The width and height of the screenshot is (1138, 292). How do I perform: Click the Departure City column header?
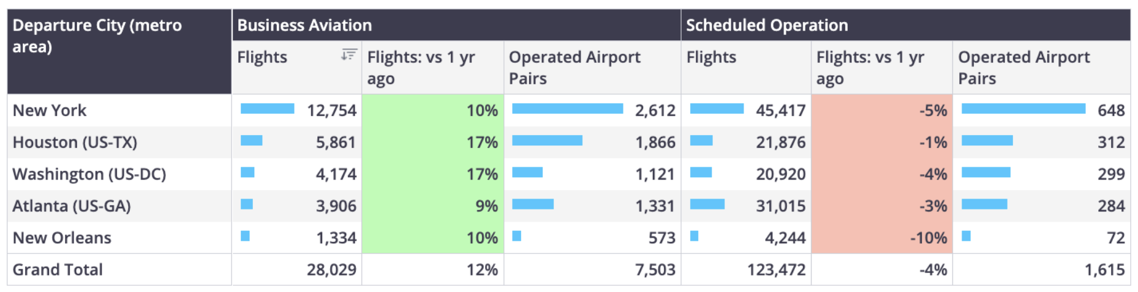119,51
